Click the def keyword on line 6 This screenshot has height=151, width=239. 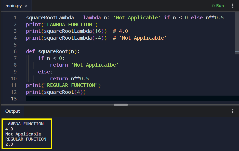[30, 51]
